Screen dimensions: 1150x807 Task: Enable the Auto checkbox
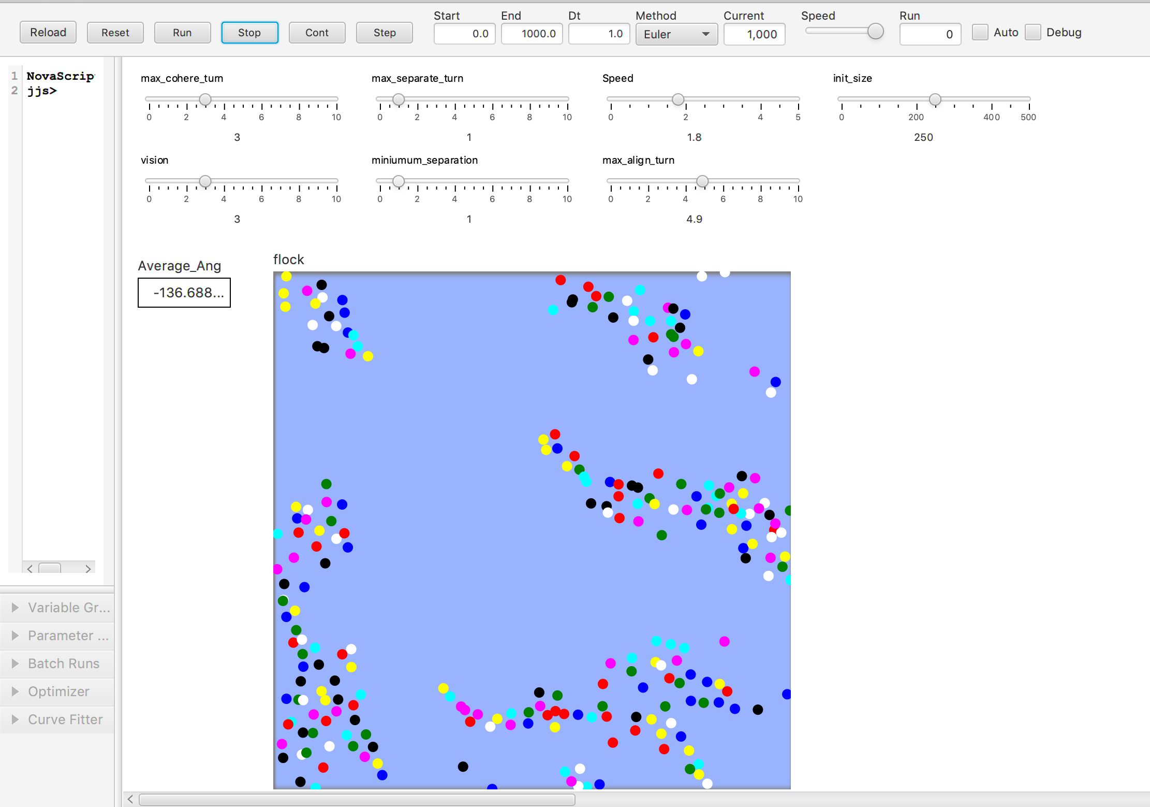[x=980, y=32]
